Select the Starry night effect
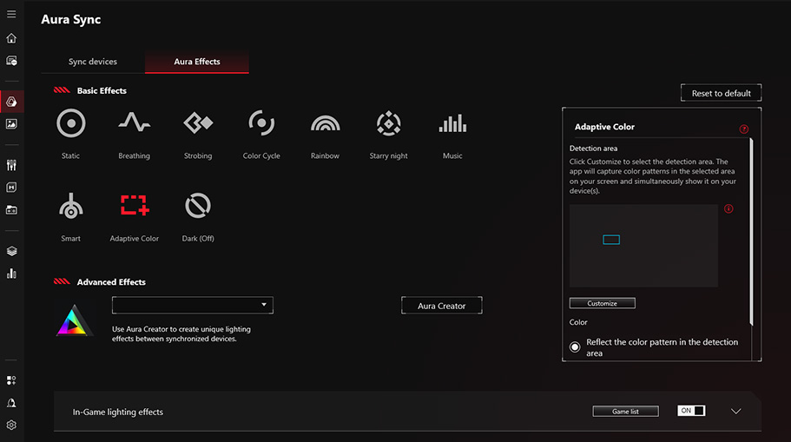This screenshot has width=791, height=442. (388, 124)
